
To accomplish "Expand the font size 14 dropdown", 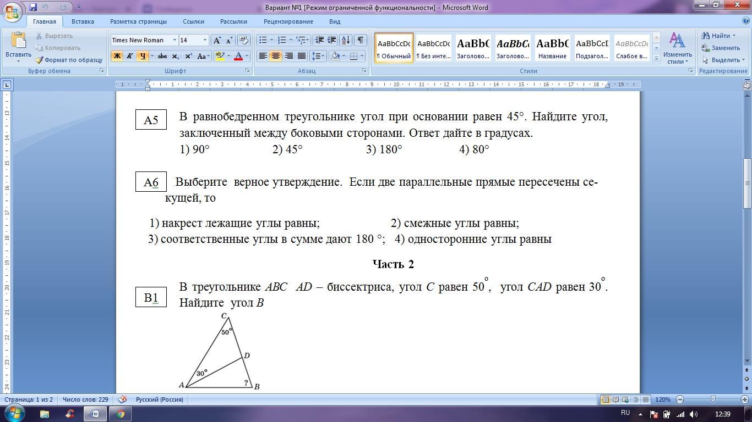I will [205, 40].
